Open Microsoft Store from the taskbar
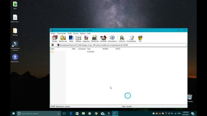The width and height of the screenshot is (207, 116). [77, 113]
